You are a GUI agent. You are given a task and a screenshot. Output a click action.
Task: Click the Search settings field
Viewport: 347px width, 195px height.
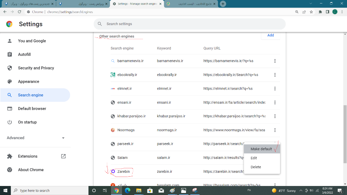click(x=190, y=24)
